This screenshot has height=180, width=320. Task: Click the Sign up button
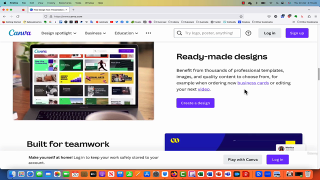pos(297,33)
